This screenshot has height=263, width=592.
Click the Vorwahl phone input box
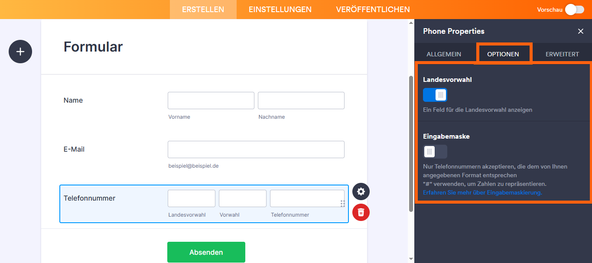pos(243,198)
